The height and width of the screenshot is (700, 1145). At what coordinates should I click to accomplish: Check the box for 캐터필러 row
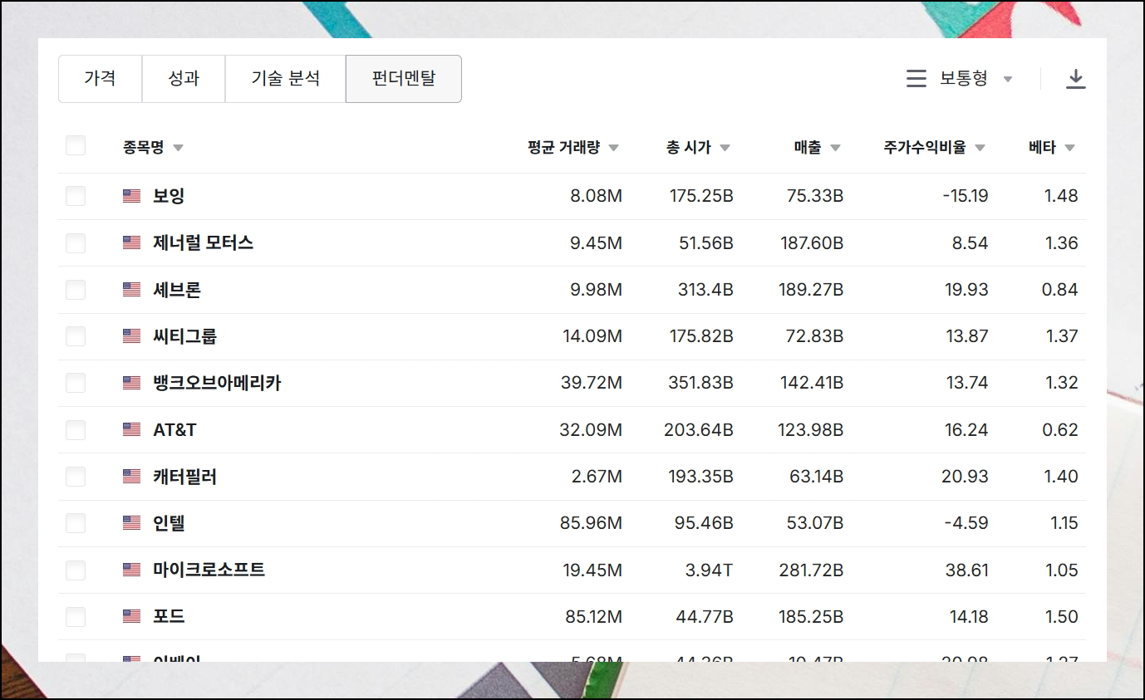pos(76,477)
